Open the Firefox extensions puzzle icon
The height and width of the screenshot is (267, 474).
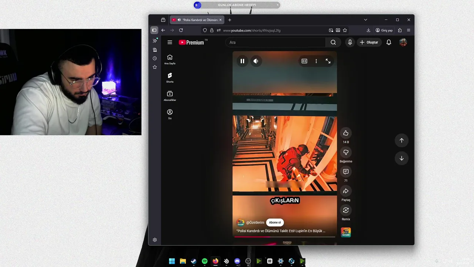pos(400,30)
